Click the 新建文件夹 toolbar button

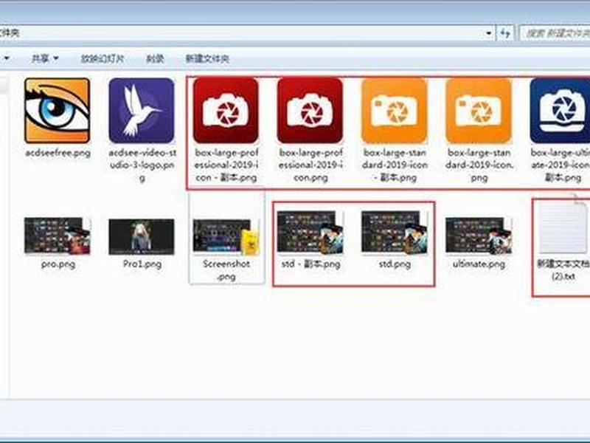[x=207, y=59]
